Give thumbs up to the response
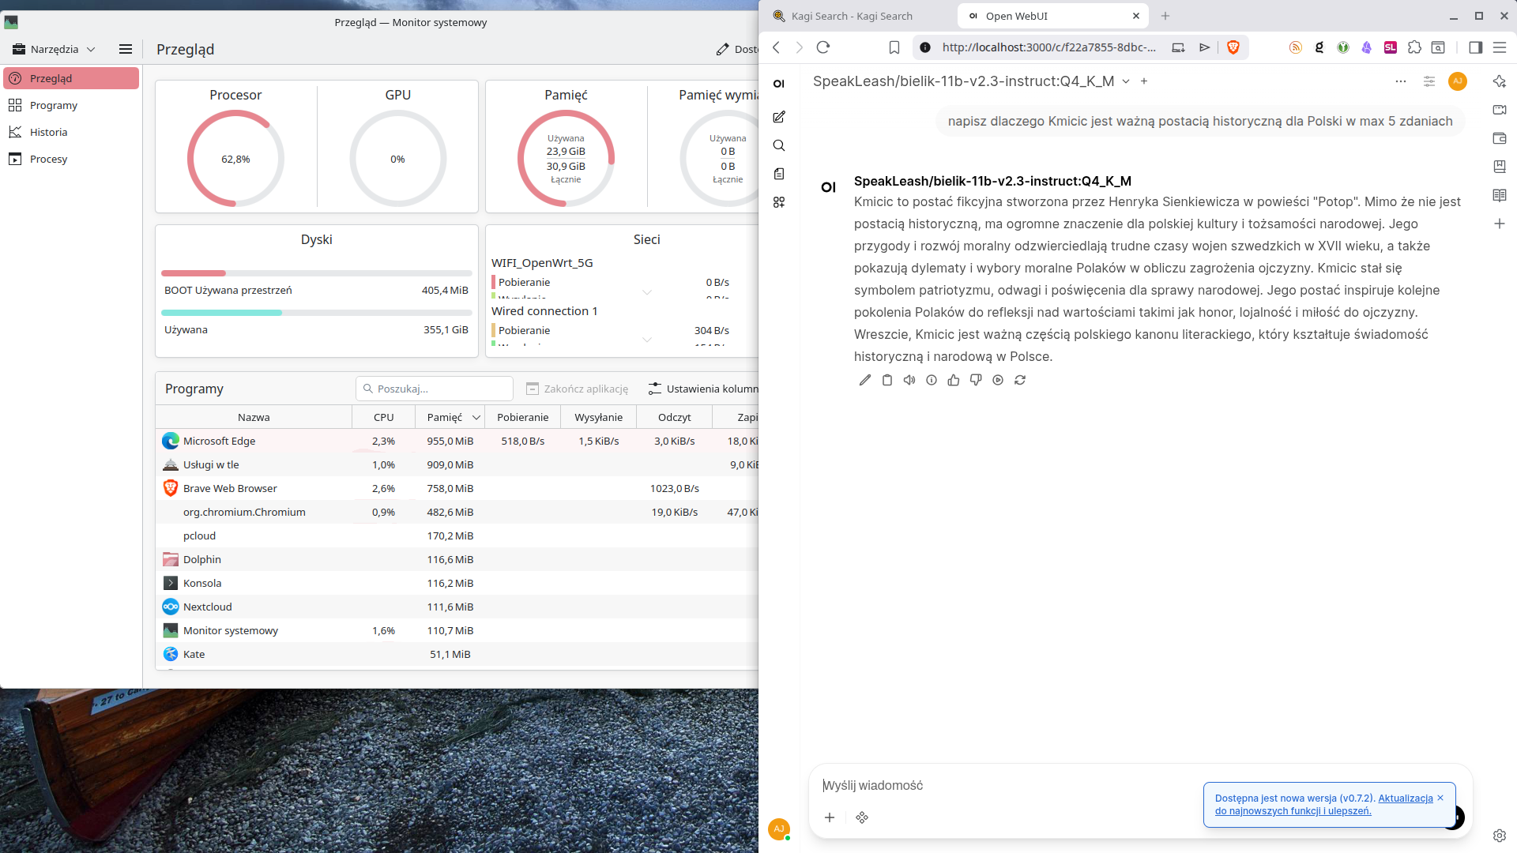This screenshot has width=1517, height=853. click(x=954, y=380)
